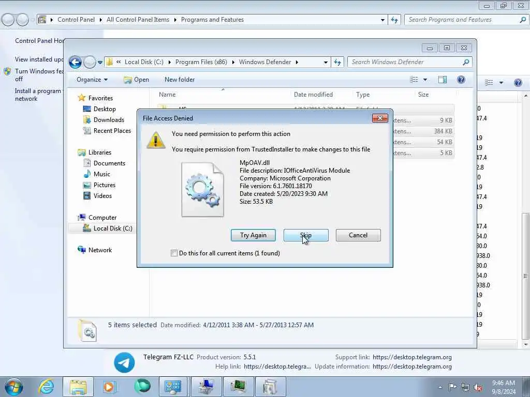
Task: Open view options dropdown in Windows Defender window
Action: [x=425, y=80]
